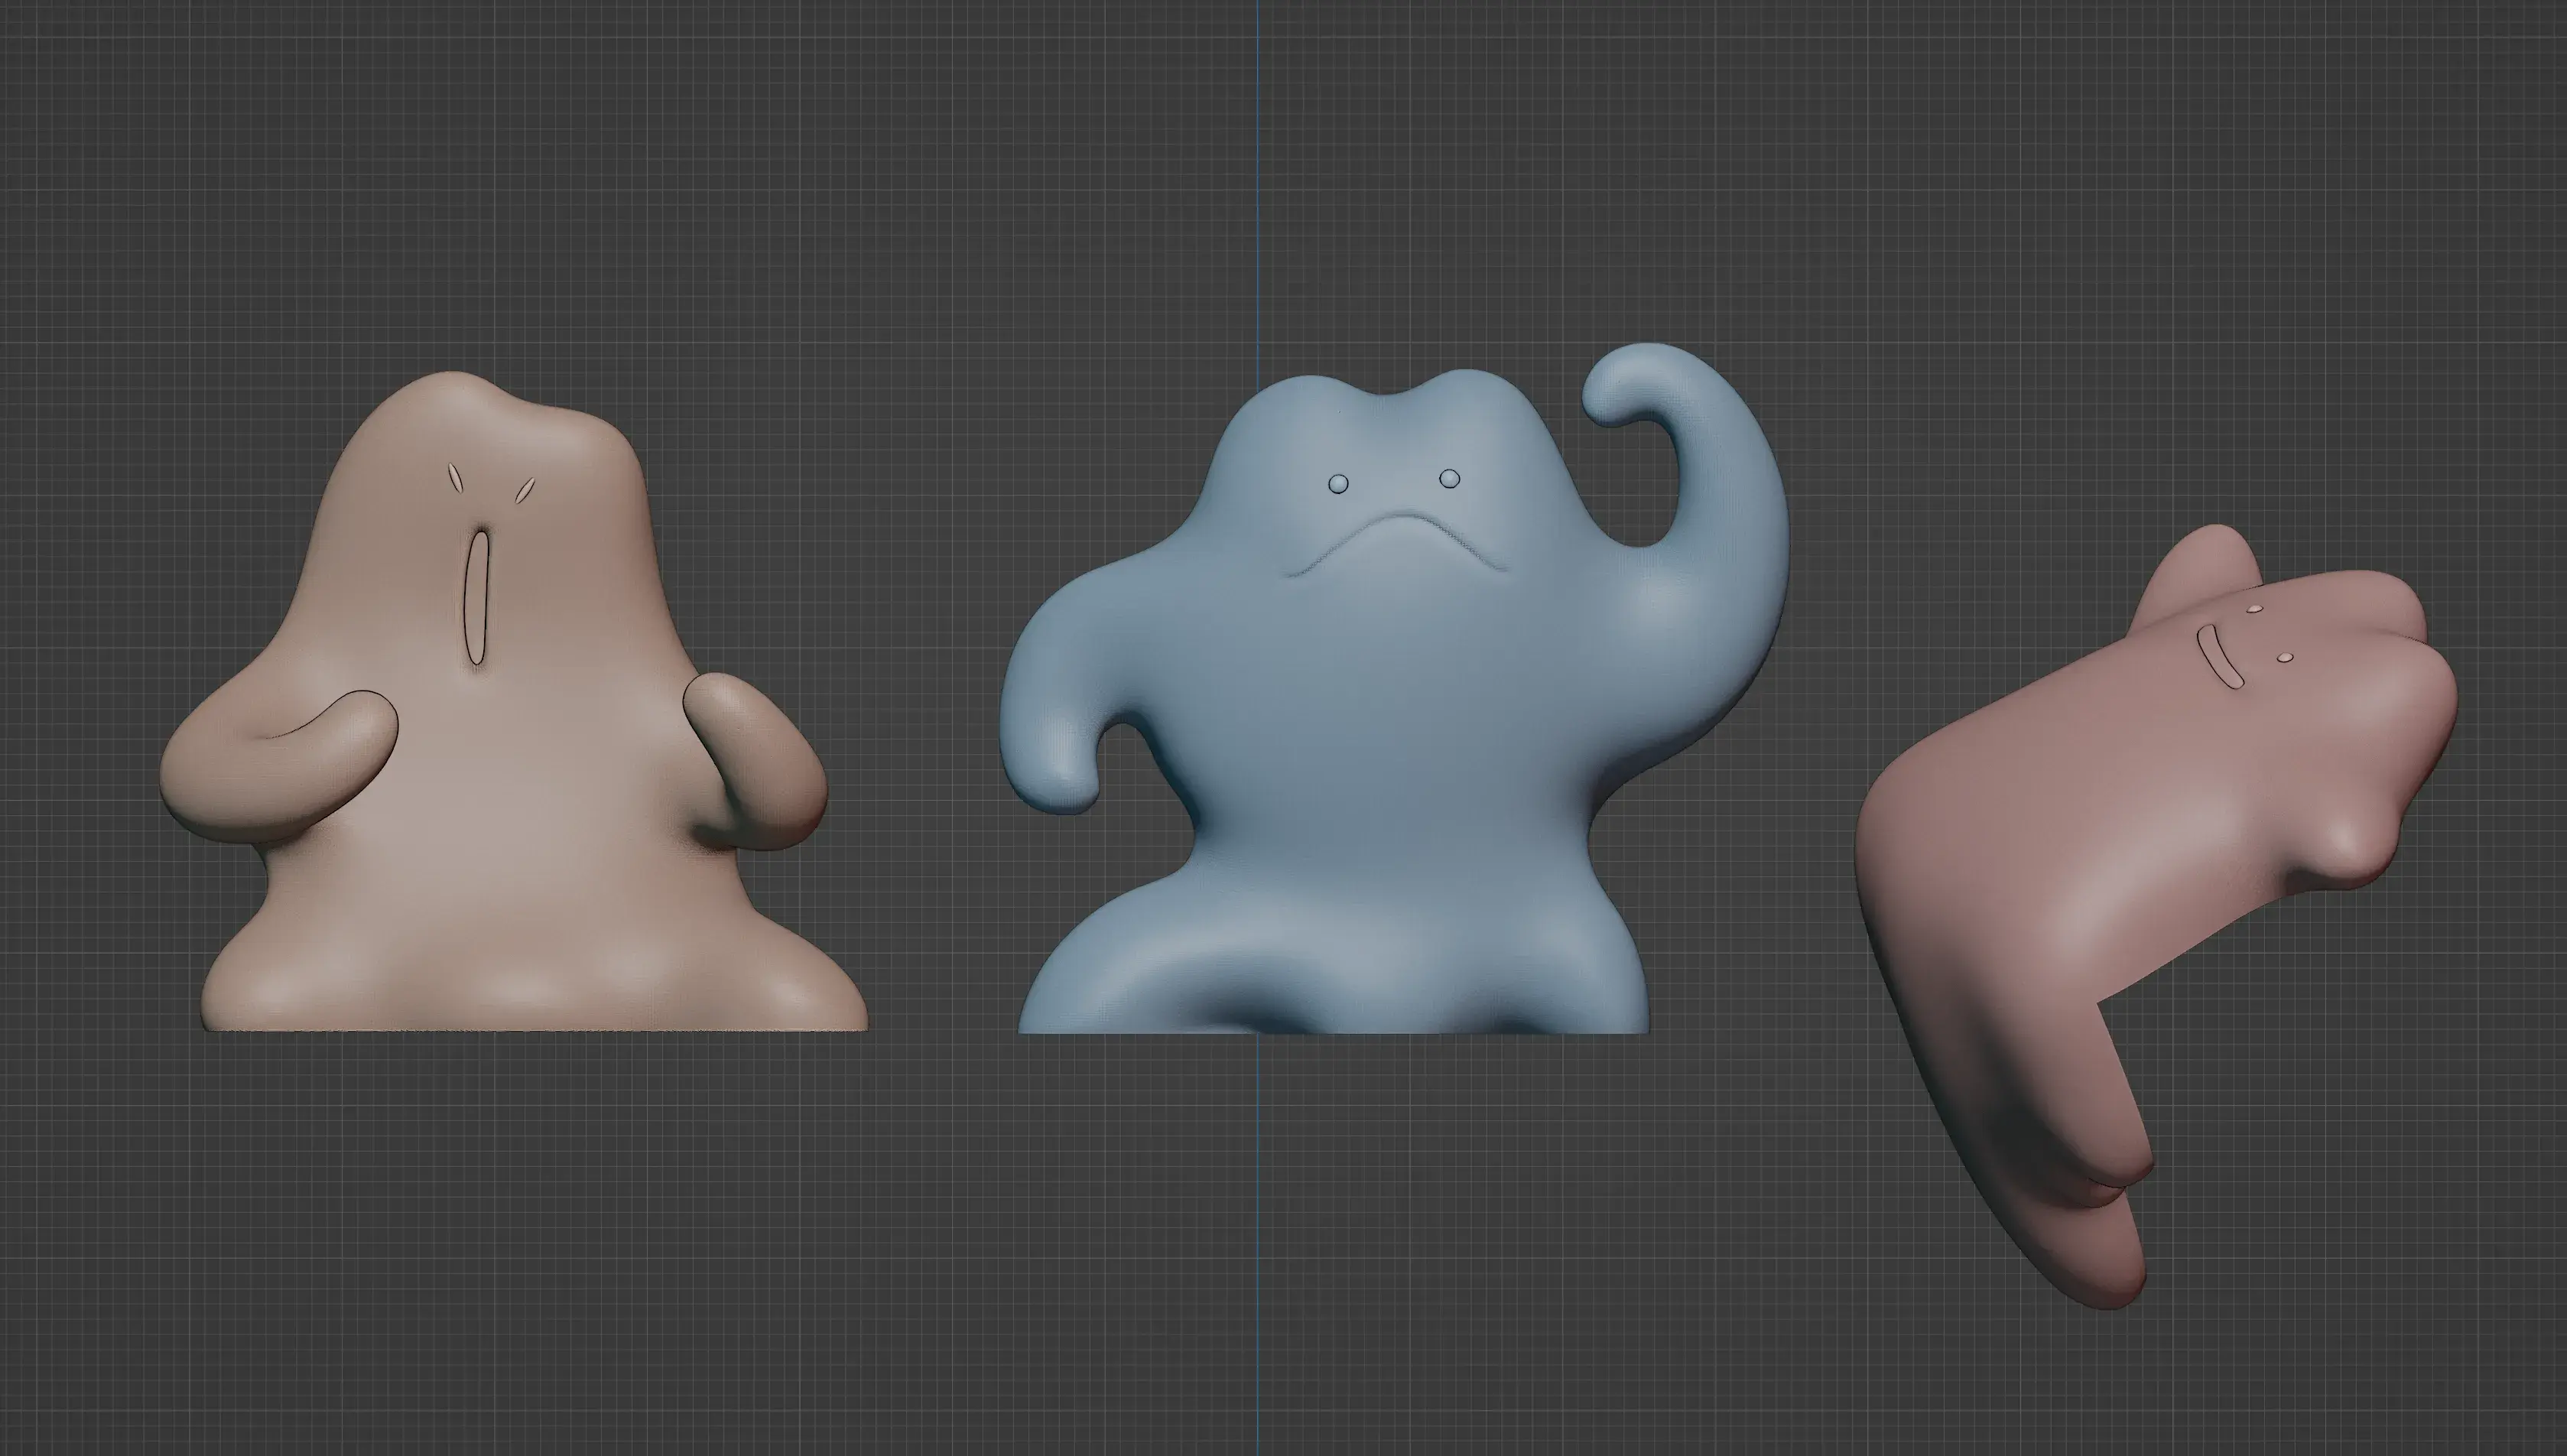Click the blue model's right round eye
Screen dimensions: 2567x1456
[1449, 479]
